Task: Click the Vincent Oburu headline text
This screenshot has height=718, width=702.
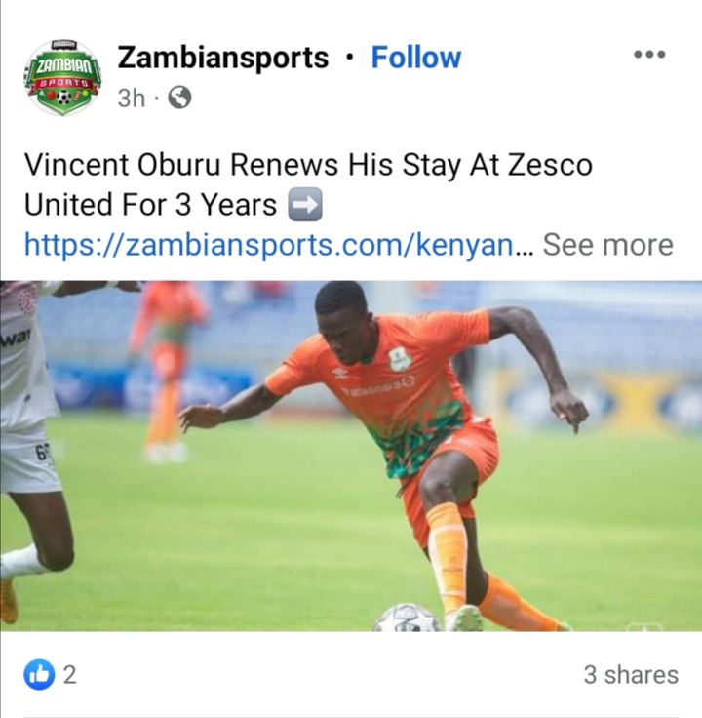Action: (308, 184)
